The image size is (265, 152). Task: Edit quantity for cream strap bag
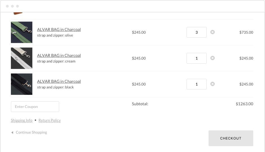pos(196,58)
